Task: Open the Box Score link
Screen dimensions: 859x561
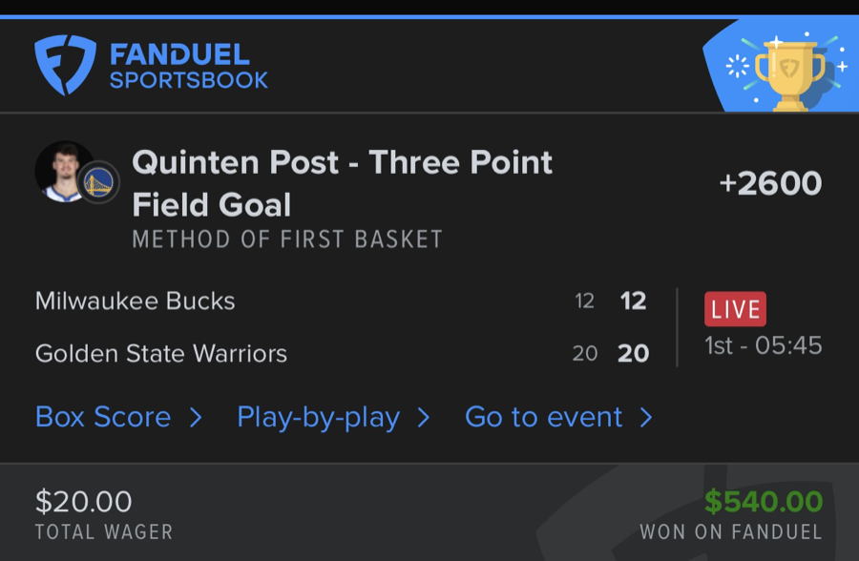Action: 103,417
